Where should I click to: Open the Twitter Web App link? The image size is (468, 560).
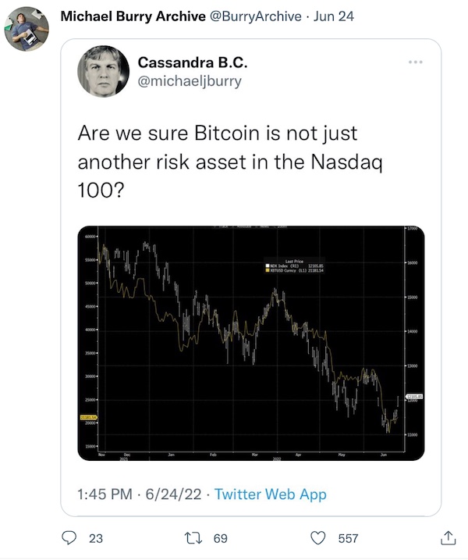271,494
